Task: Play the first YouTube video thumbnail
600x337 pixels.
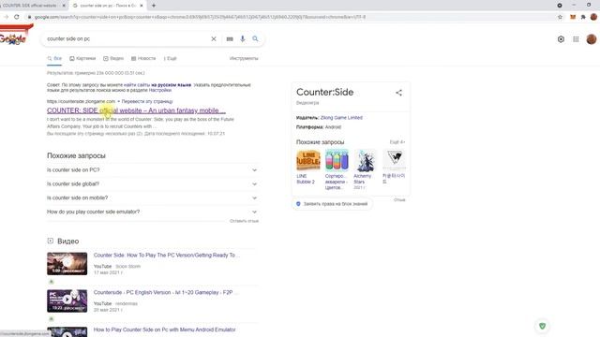Action: 67,264
